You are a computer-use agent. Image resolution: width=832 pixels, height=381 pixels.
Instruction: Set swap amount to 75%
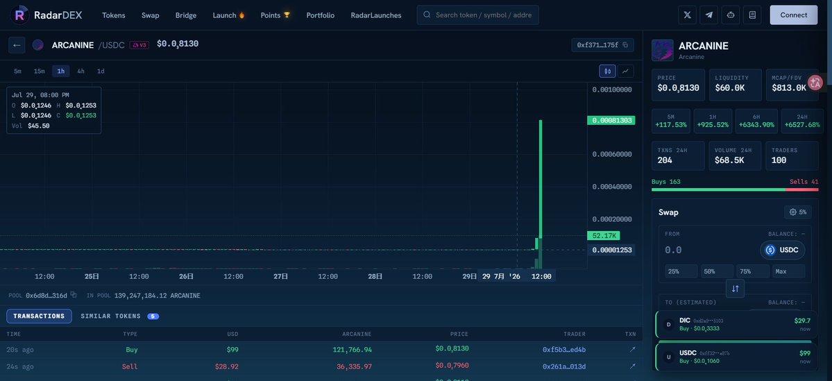(753, 271)
